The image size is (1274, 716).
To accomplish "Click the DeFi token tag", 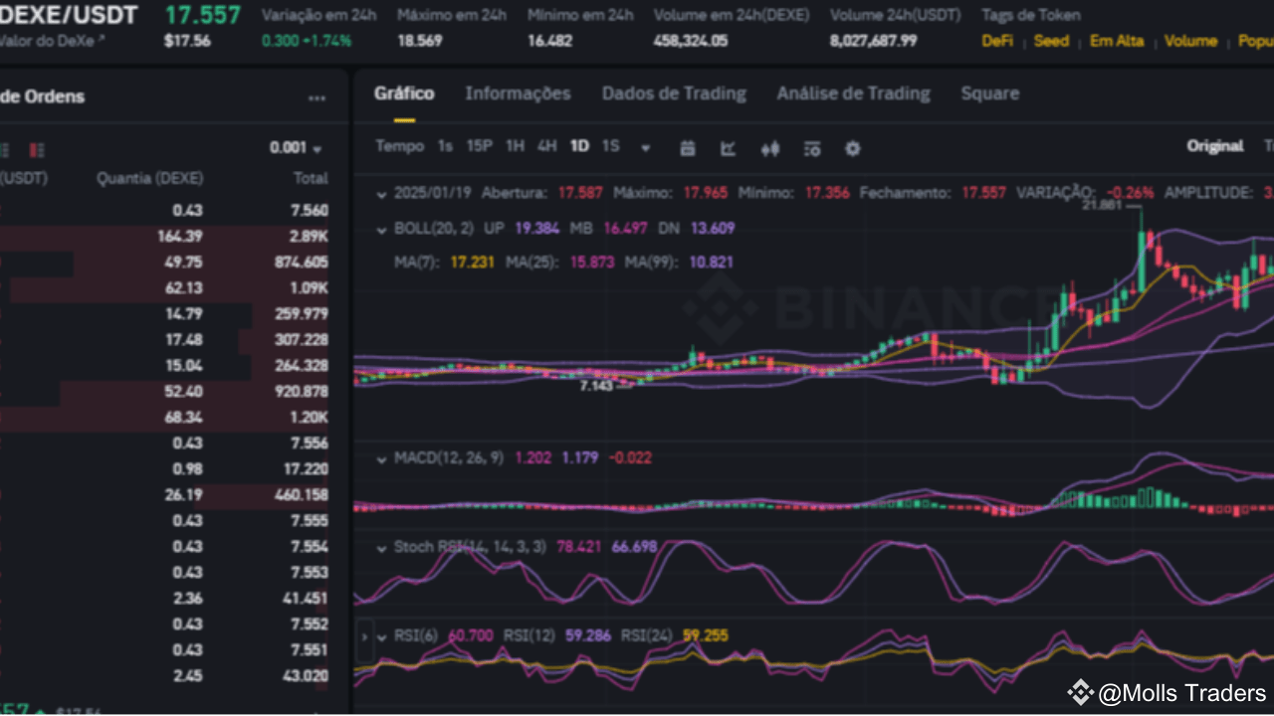I will [996, 41].
